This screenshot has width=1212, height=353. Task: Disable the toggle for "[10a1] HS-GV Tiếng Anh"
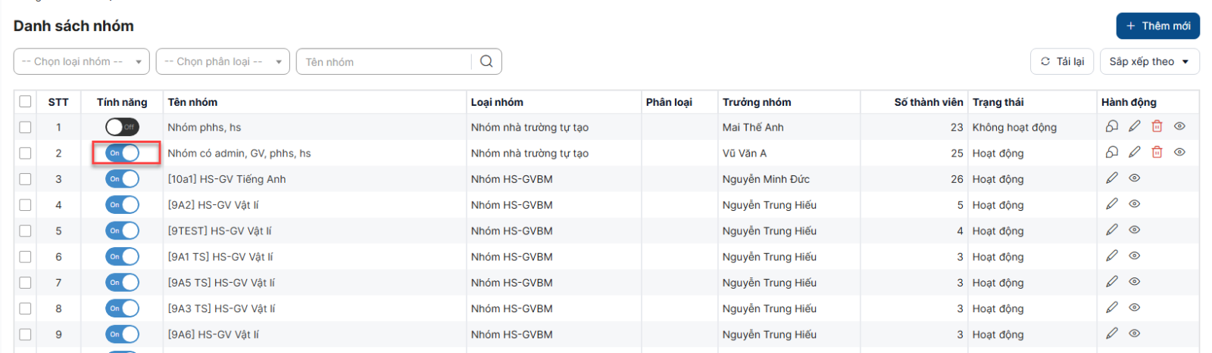(122, 179)
